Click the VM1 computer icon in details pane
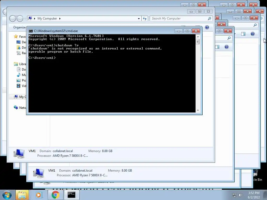This screenshot has width=267, height=200. click(x=19, y=153)
